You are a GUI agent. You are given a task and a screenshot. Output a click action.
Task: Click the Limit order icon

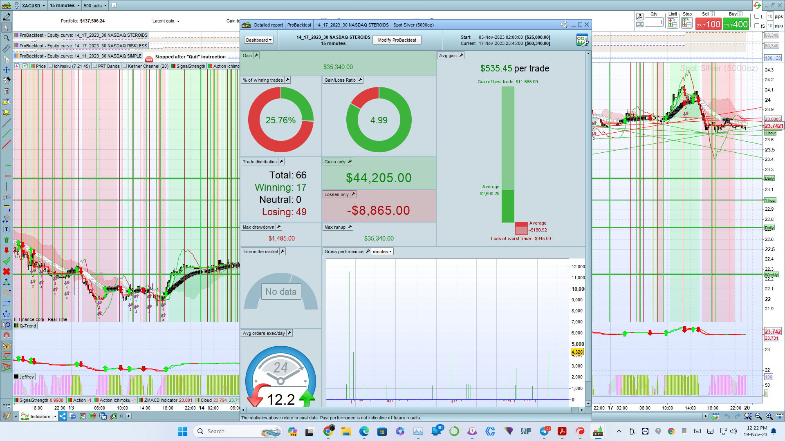tap(673, 23)
